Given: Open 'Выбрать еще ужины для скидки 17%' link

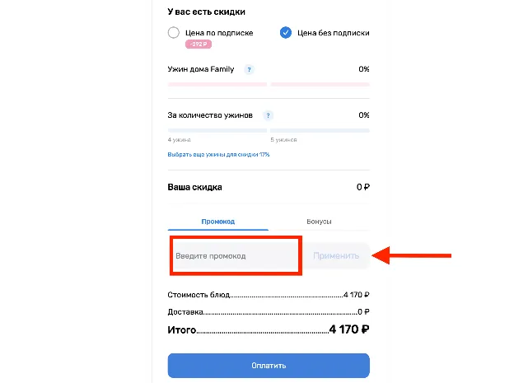Looking at the screenshot, I should tap(218, 155).
